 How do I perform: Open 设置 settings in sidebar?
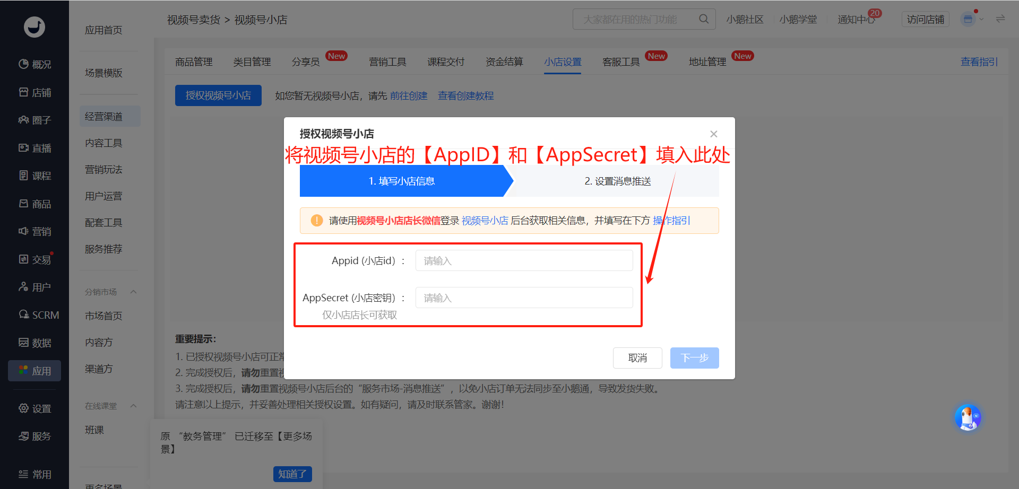pyautogui.click(x=34, y=408)
